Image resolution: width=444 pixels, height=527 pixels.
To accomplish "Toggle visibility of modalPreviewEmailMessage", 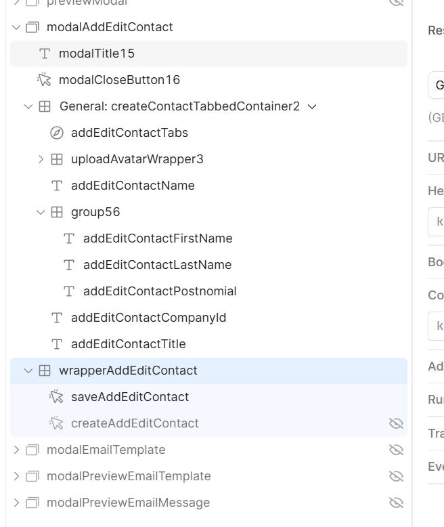I will (396, 503).
